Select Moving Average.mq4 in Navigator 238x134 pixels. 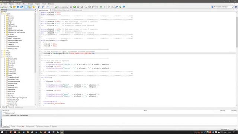pos(15,41)
